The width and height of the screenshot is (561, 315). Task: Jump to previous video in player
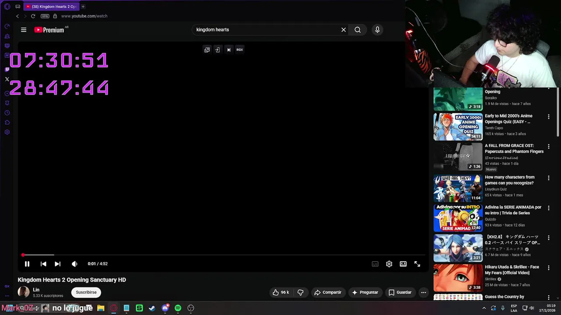[x=43, y=264]
